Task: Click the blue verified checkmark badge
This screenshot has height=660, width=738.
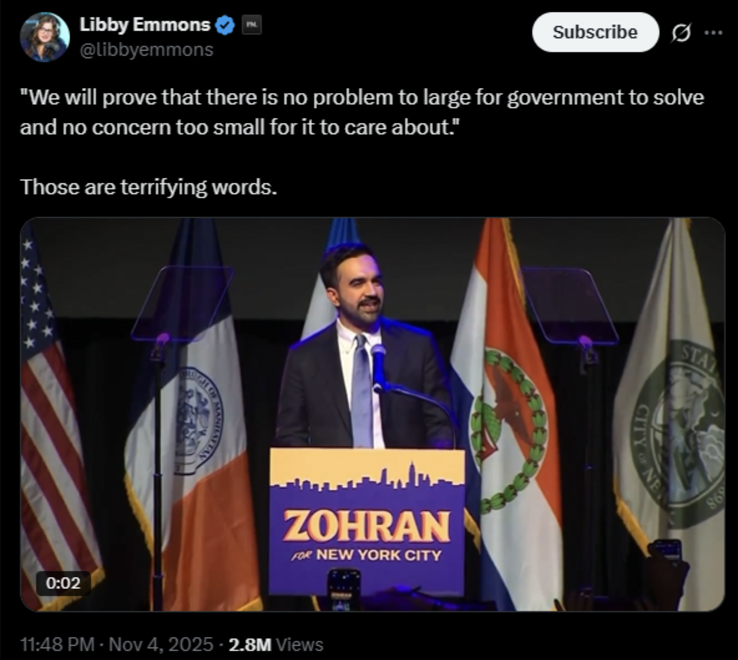Action: 225,26
